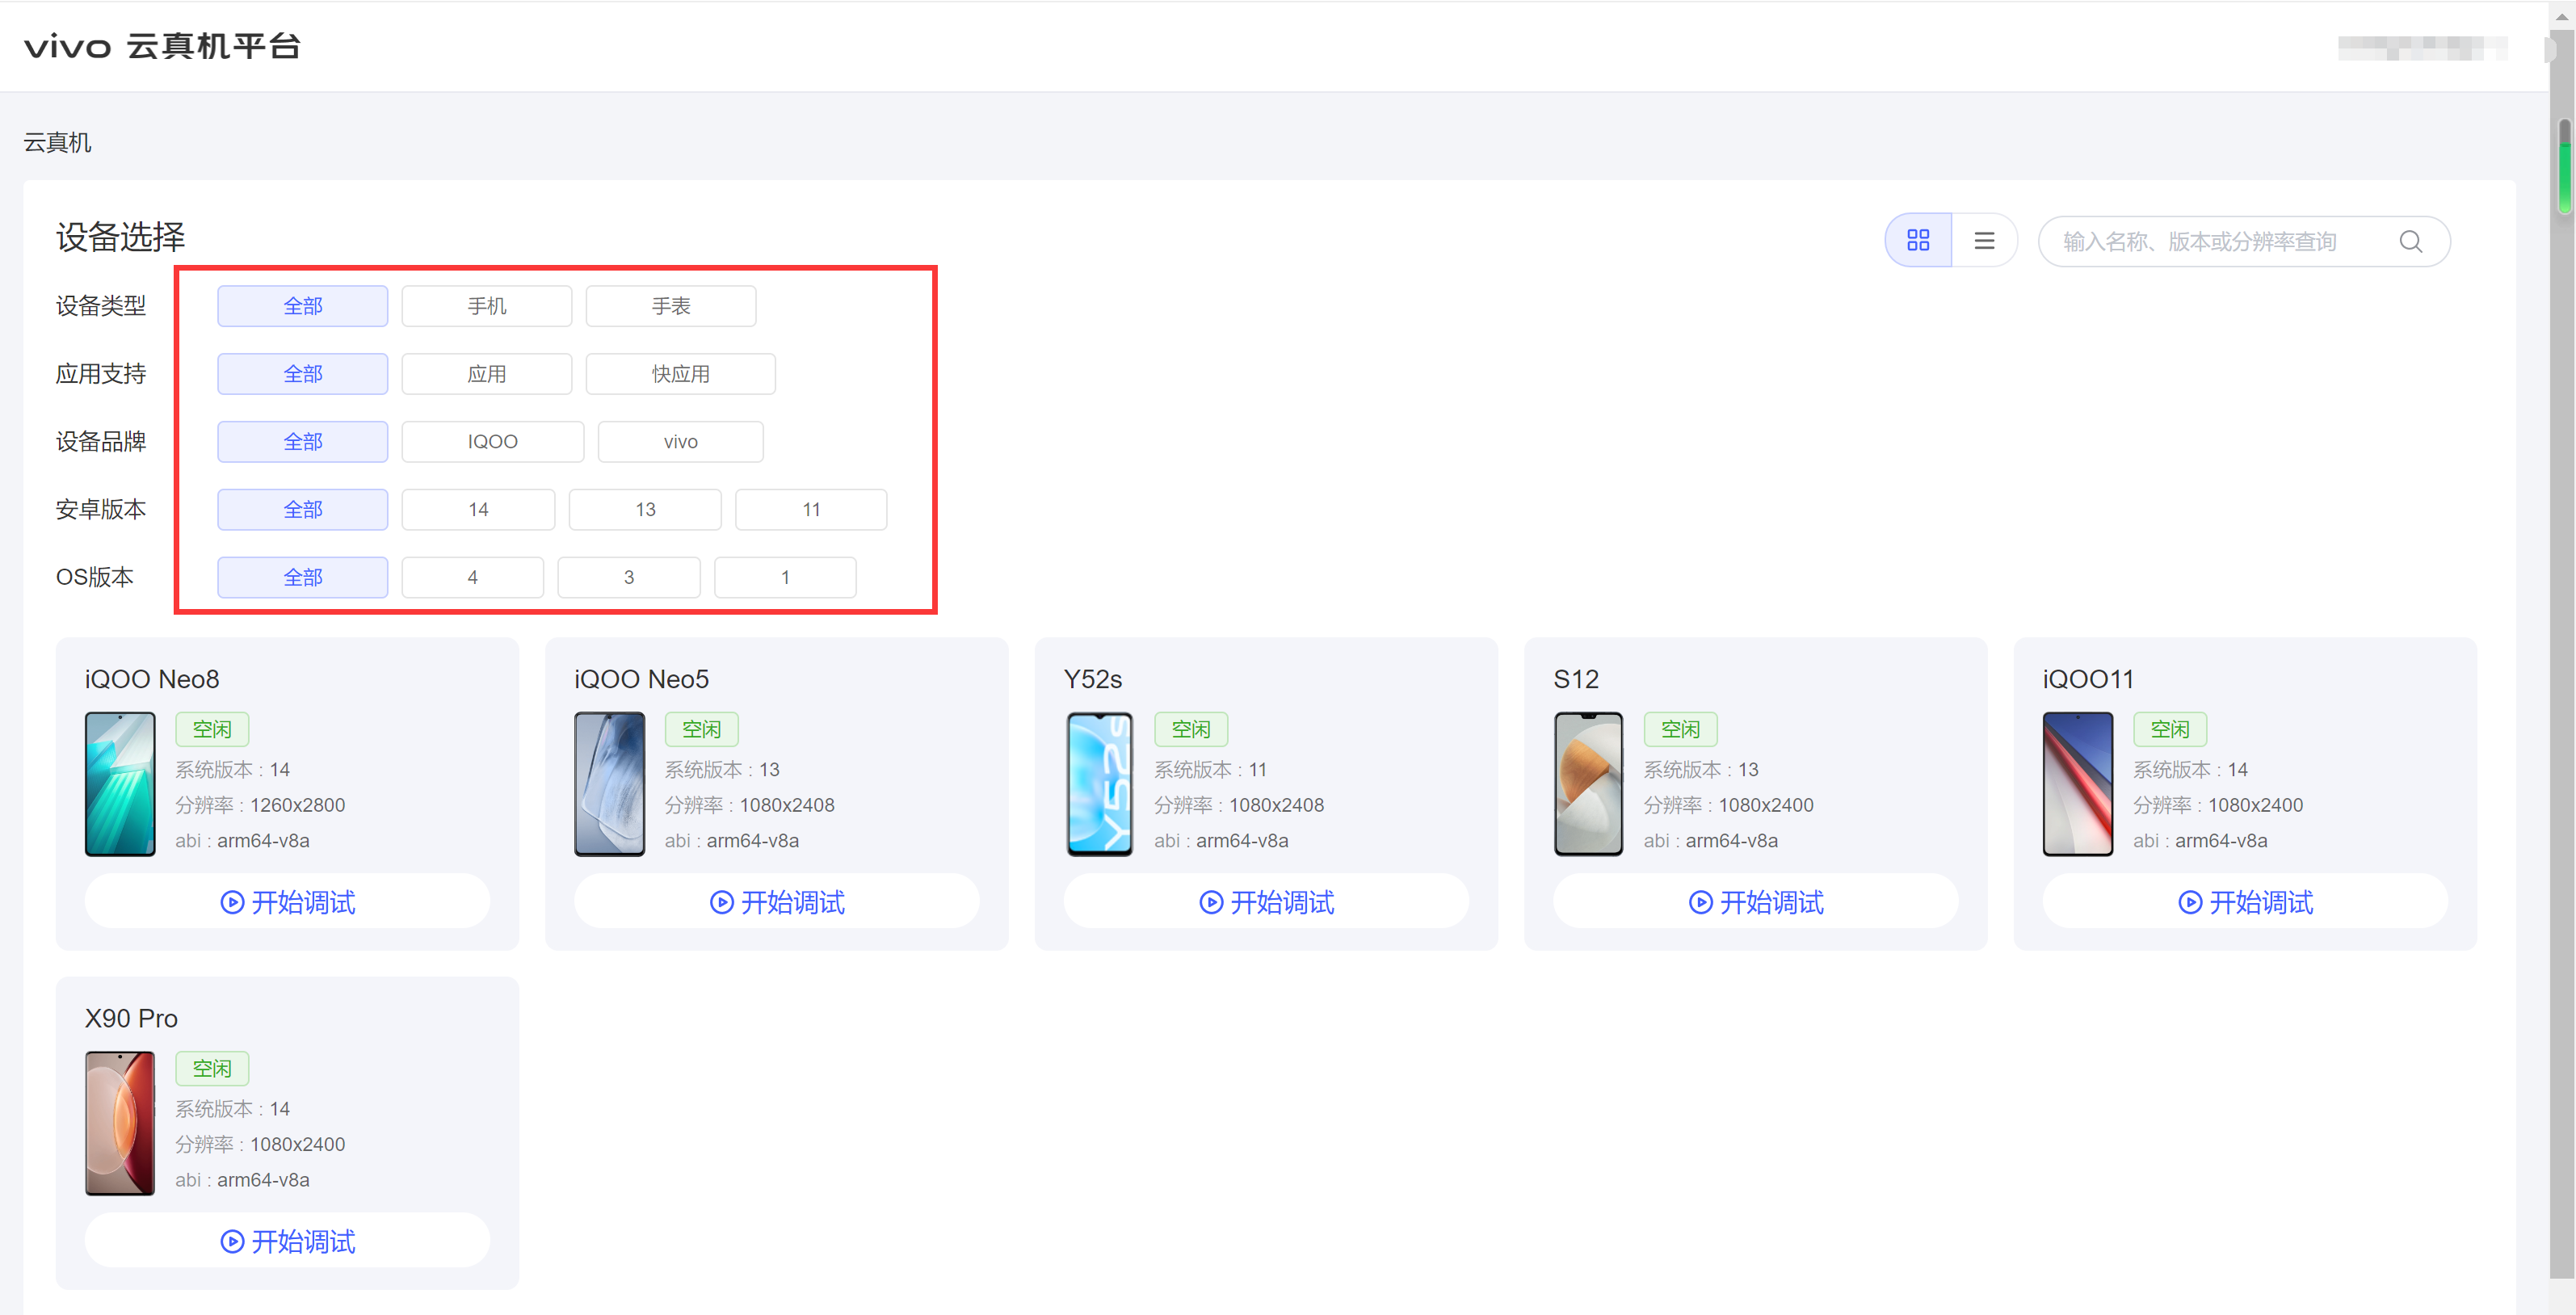Viewport: 2576px width, 1315px height.
Task: Click play icon on S12 debug button
Action: (x=1700, y=902)
